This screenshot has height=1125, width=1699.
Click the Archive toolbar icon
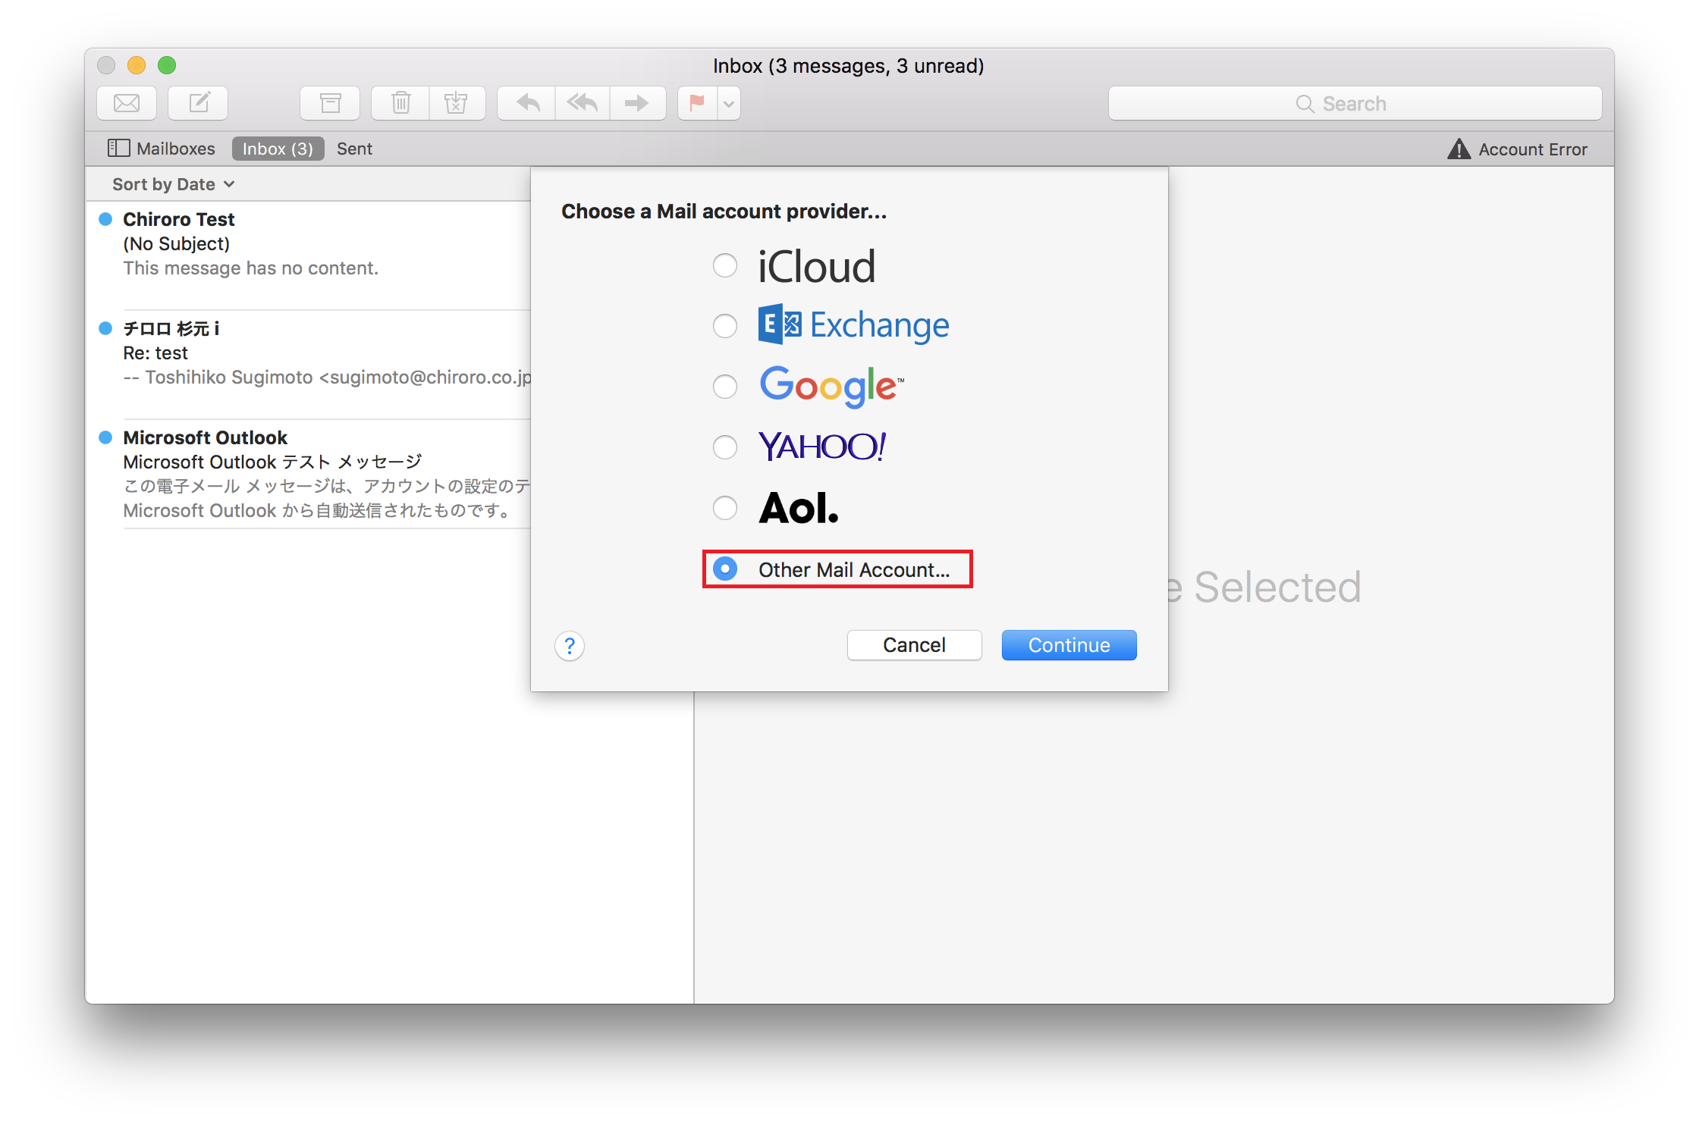[330, 103]
